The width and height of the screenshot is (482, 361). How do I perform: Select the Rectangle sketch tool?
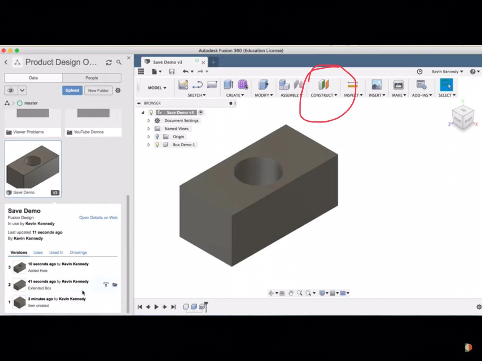(212, 85)
